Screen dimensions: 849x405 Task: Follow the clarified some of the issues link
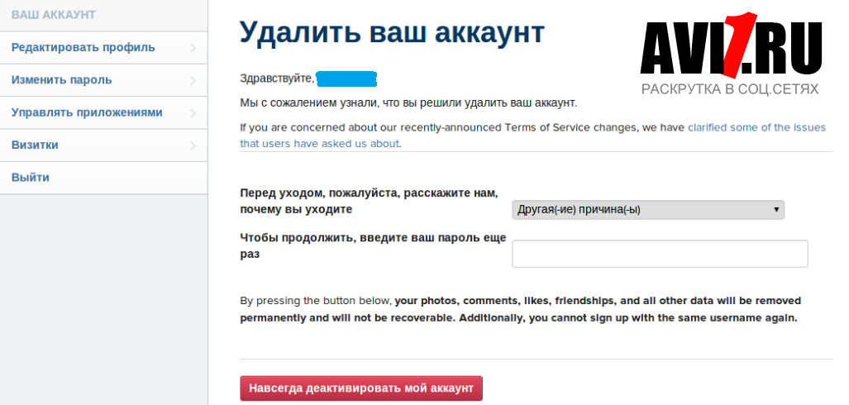(x=756, y=128)
